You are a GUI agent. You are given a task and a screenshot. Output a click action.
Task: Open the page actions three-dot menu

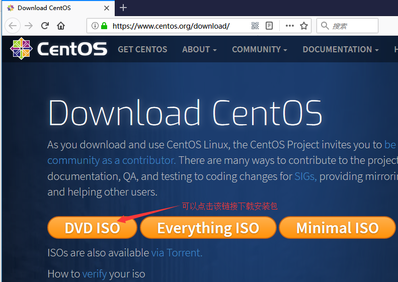[290, 26]
